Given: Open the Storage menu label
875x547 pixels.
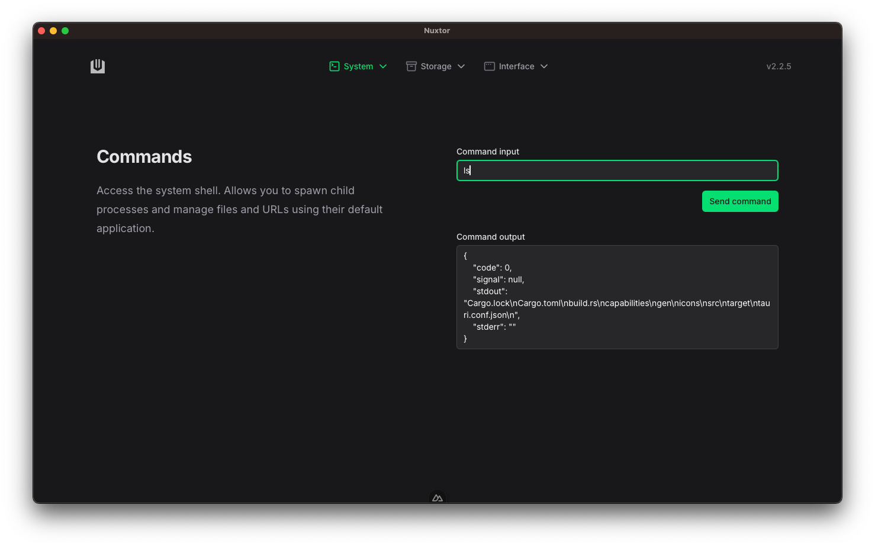Looking at the screenshot, I should coord(436,66).
